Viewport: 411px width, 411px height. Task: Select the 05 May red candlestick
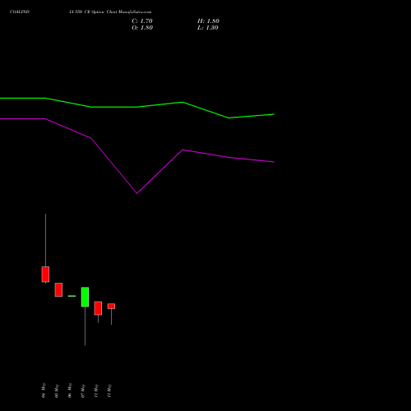(x=58, y=289)
